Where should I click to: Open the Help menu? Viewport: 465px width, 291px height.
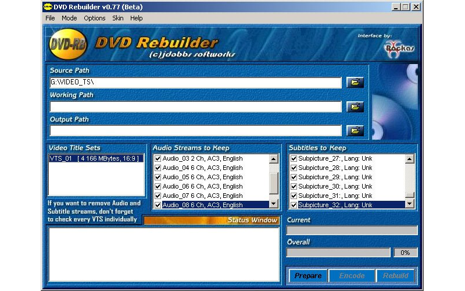point(137,18)
